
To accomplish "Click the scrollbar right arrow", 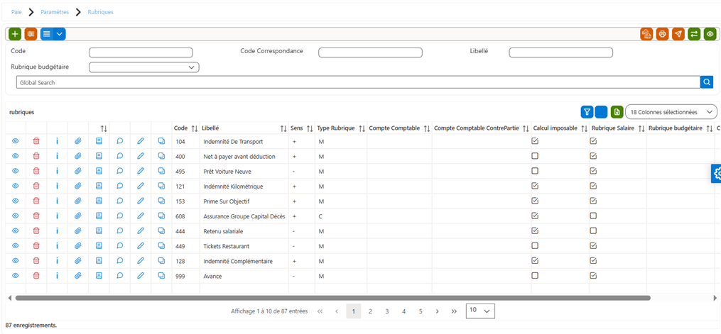I will click(715, 298).
